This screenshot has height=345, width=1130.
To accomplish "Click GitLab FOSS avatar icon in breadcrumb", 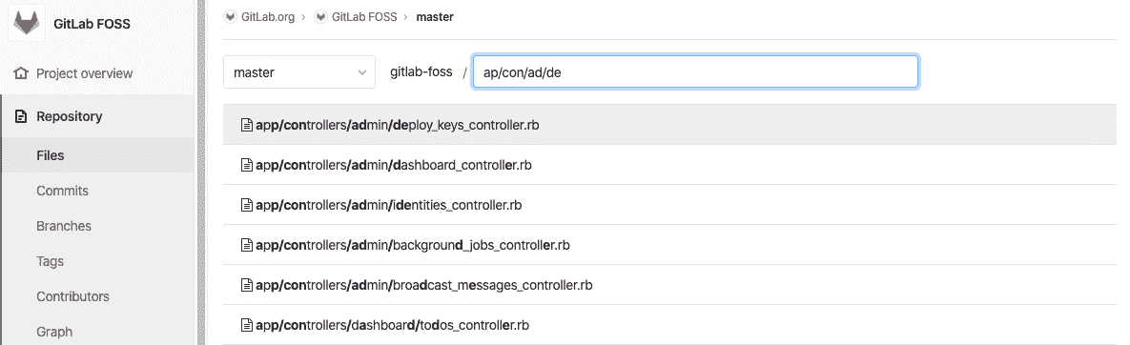I will click(x=320, y=16).
